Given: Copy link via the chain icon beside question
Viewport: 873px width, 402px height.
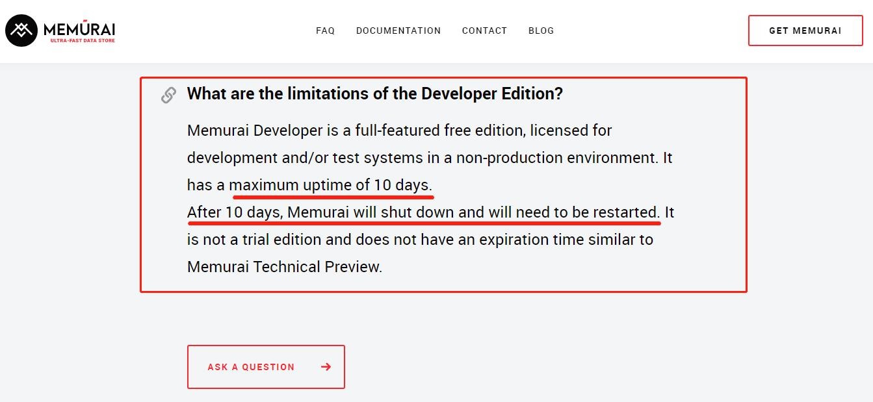Looking at the screenshot, I should coord(168,95).
